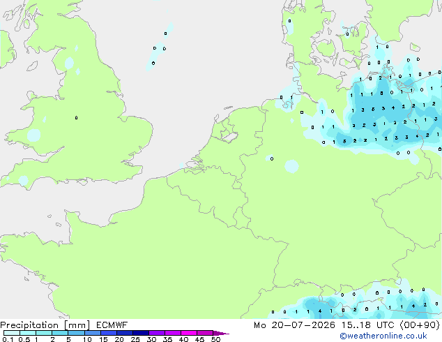The image size is (442, 342).
Task: Select the 10–15 mm legend color swatch
Action: [x=93, y=333]
